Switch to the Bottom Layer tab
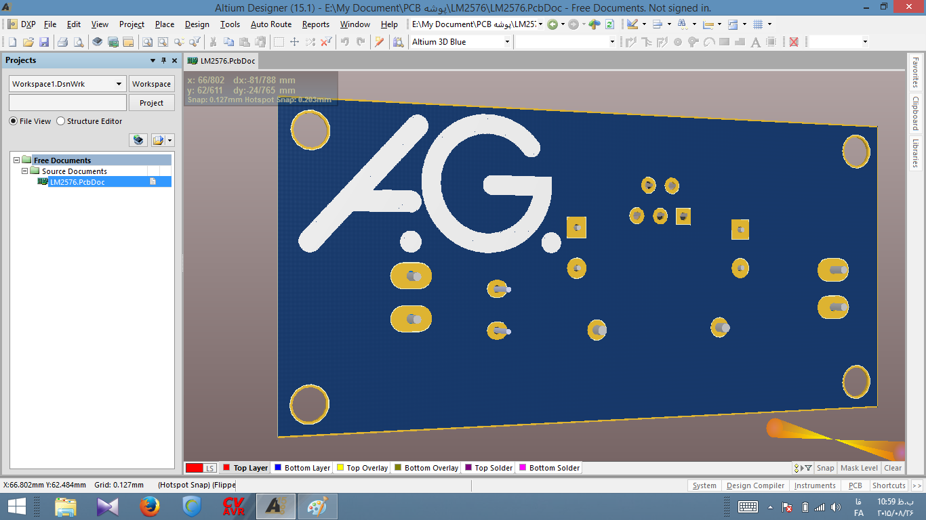This screenshot has height=520, width=926. point(302,468)
